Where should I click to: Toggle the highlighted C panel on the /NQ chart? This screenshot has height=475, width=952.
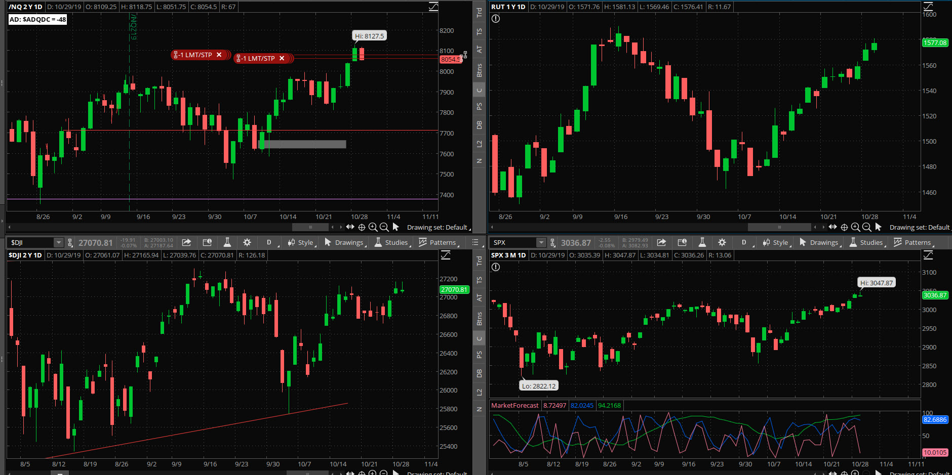[479, 91]
